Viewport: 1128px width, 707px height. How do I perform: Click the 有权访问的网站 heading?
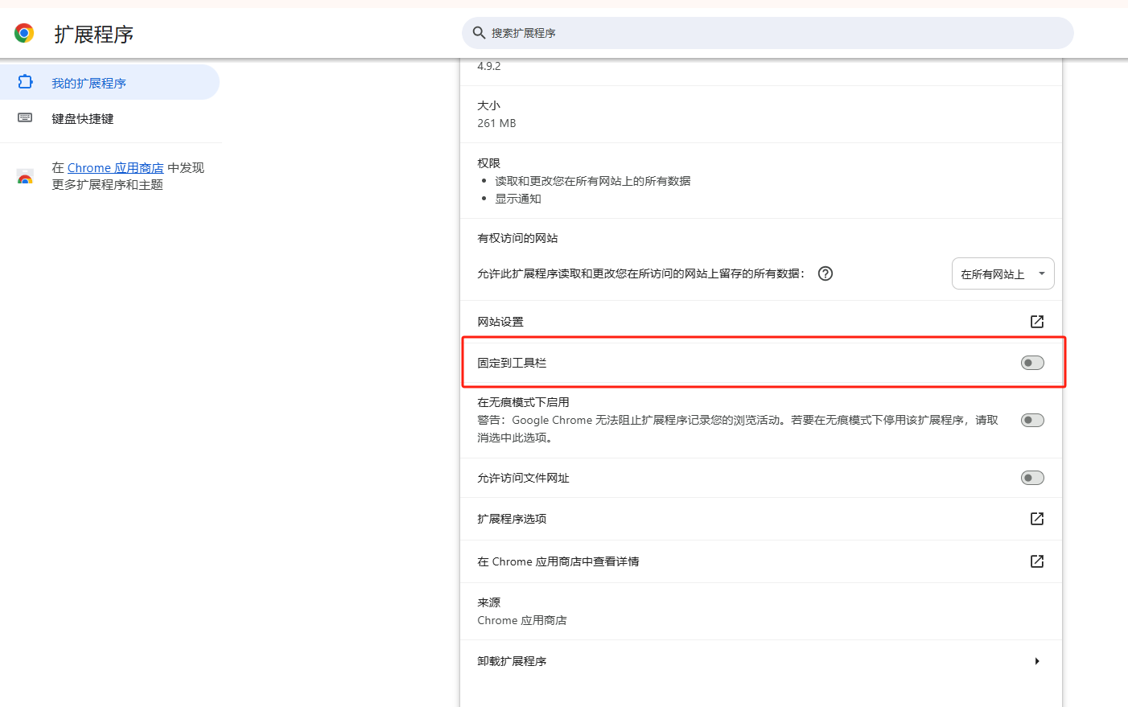click(x=517, y=238)
